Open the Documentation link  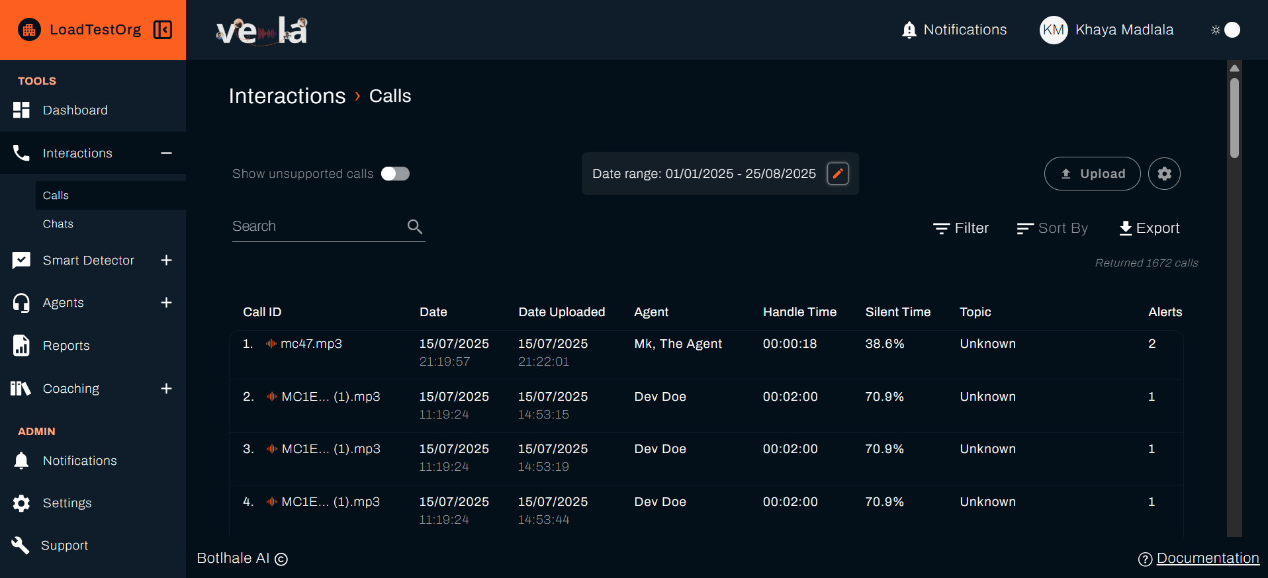click(1207, 558)
